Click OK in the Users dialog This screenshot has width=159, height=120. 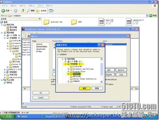[x=41, y=93]
